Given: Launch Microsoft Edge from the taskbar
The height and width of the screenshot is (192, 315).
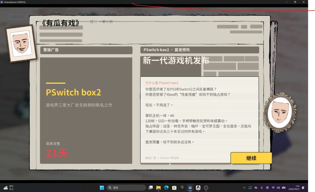Looking at the screenshot, I should [x=166, y=188].
